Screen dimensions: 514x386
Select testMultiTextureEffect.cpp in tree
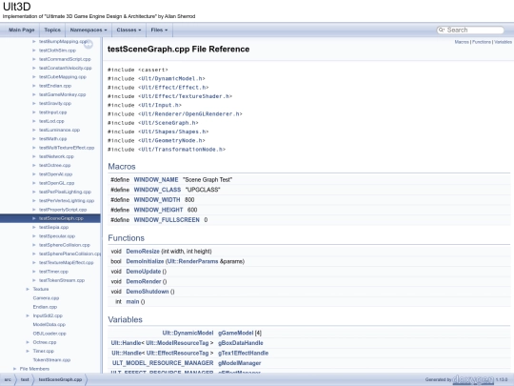point(67,148)
